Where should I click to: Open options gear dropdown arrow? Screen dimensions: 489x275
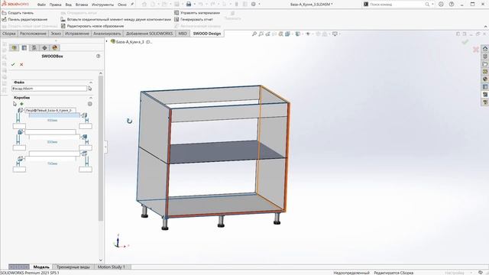click(259, 5)
